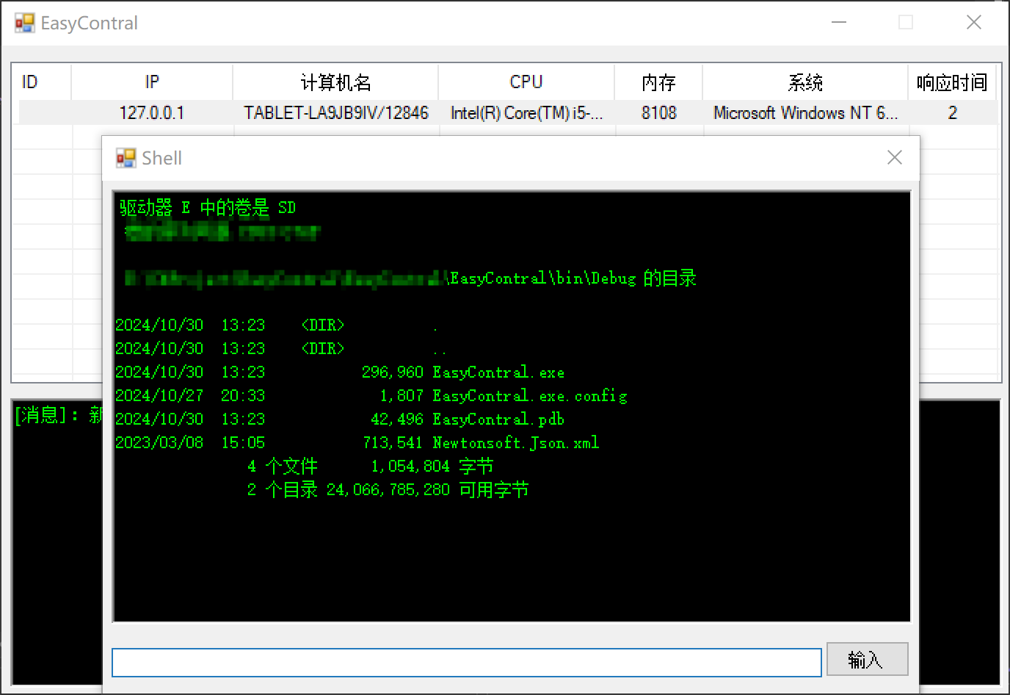Click the 2 个目录 可用字节 line
The width and height of the screenshot is (1010, 695).
pyautogui.click(x=388, y=489)
